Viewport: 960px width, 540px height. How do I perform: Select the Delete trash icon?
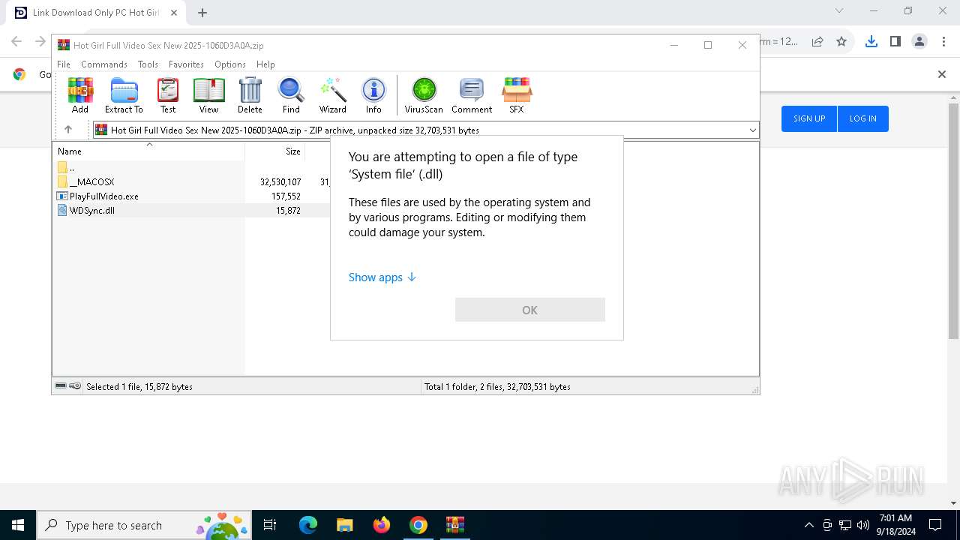pyautogui.click(x=250, y=95)
